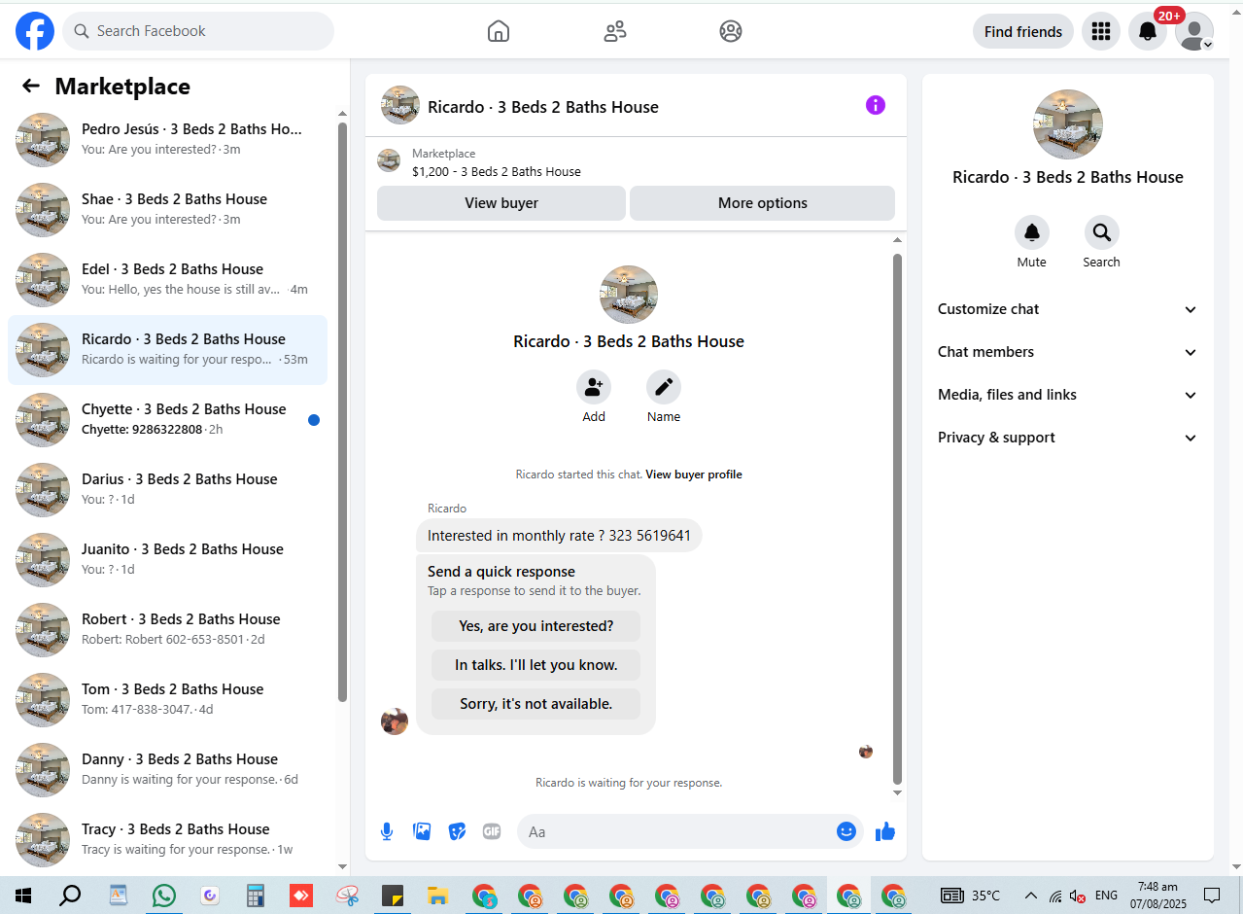
Task: Click Ricardo's message 'Interested in monthly rate ? 323 5619641'
Action: pyautogui.click(x=559, y=536)
